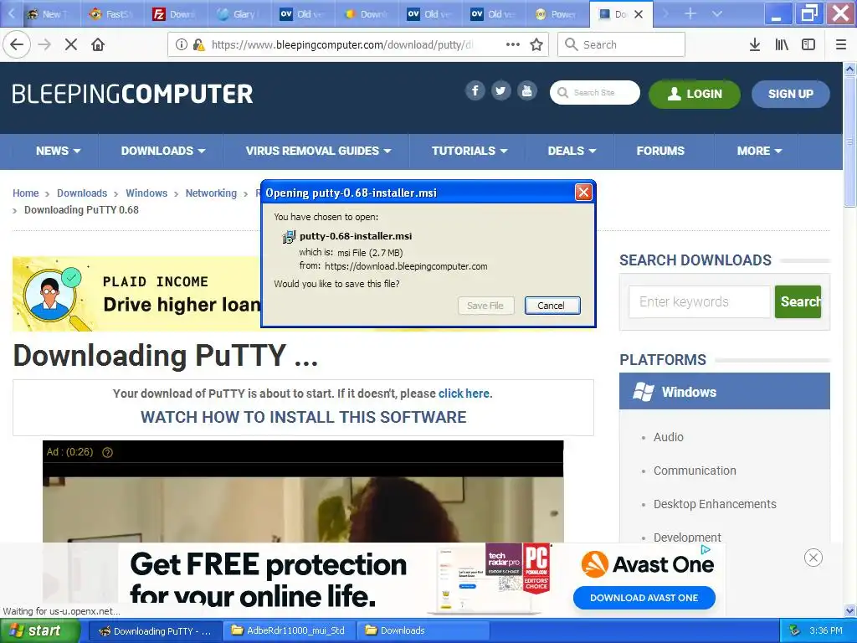Viewport: 857px width, 643px height.
Task: Focus the Search Site field
Action: point(595,92)
